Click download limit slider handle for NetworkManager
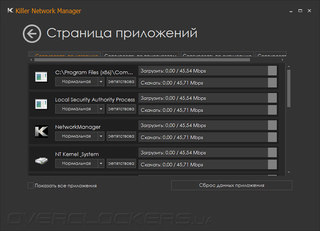 pos(272,137)
